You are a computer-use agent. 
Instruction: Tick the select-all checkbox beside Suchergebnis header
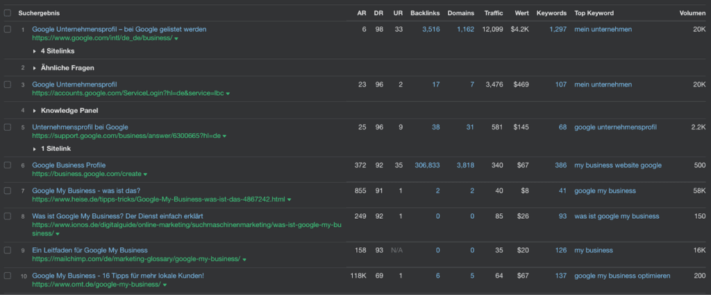click(7, 13)
